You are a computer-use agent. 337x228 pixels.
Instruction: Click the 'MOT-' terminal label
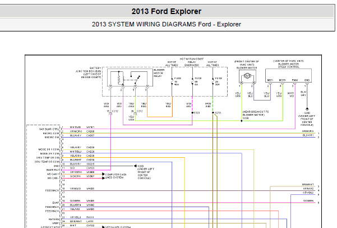(x=270, y=80)
